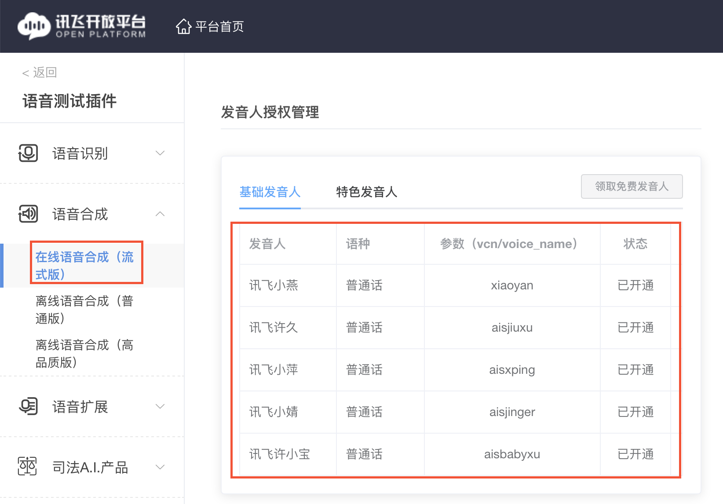Click the 语音合成 speaker icon
The width and height of the screenshot is (723, 504).
coord(28,214)
